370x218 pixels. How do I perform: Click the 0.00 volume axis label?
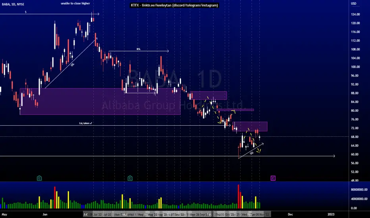coord(354,208)
